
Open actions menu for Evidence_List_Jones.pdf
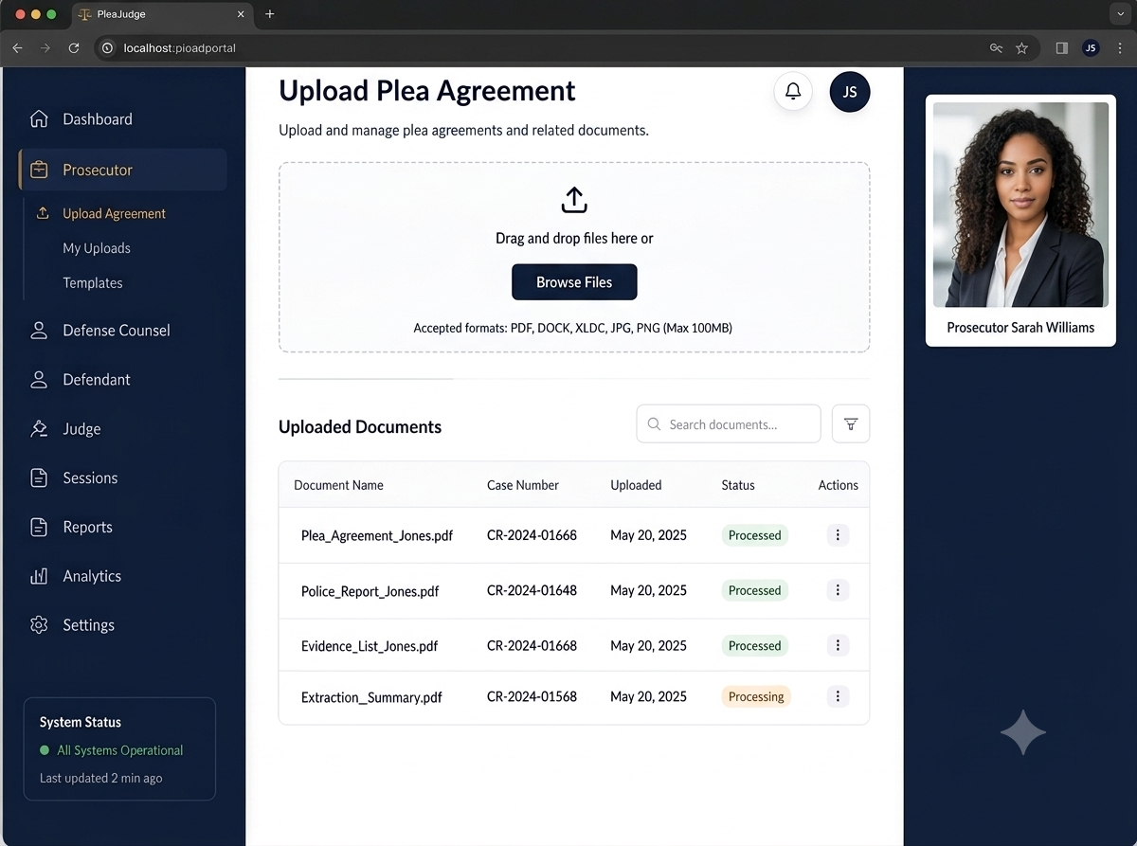click(838, 646)
